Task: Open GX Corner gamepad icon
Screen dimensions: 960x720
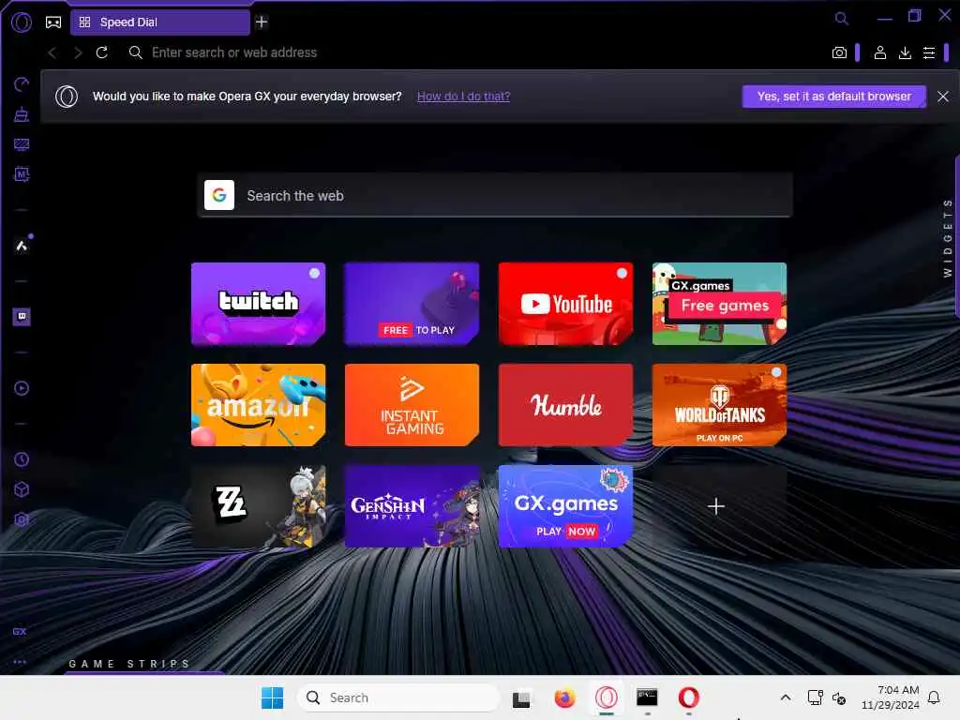Action: [53, 22]
